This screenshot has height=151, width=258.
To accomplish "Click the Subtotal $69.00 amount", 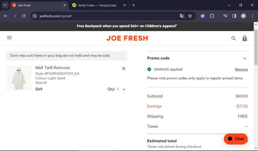I will click(241, 96).
